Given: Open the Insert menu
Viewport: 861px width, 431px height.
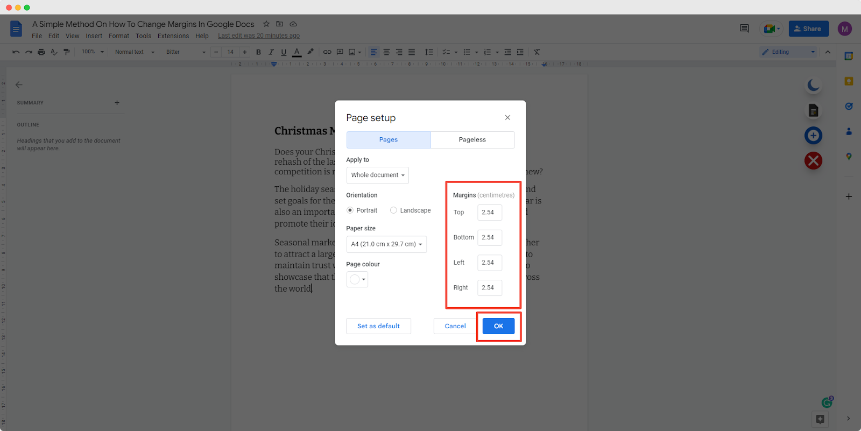Looking at the screenshot, I should tap(94, 36).
